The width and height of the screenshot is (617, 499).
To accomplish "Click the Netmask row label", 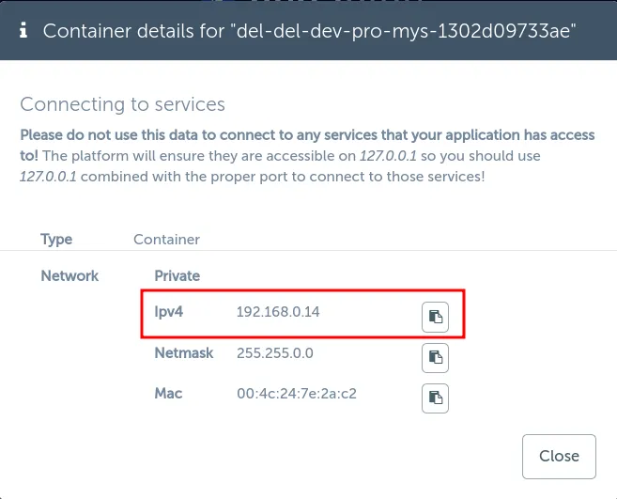I will click(x=184, y=353).
